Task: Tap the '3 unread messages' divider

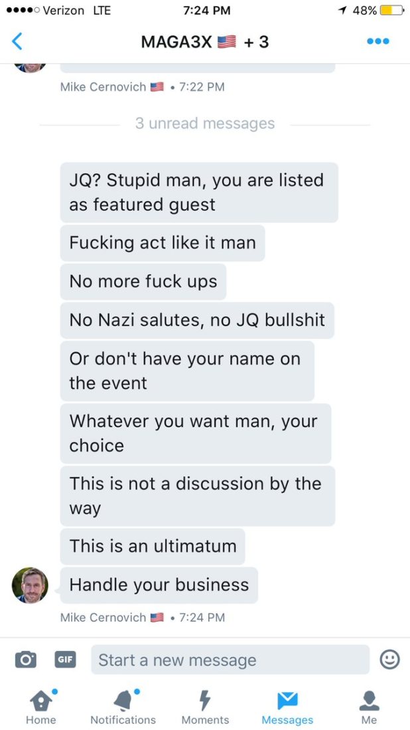Action: (205, 124)
